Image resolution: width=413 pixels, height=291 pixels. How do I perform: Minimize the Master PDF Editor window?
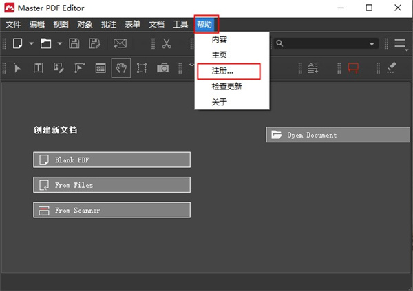[341, 8]
